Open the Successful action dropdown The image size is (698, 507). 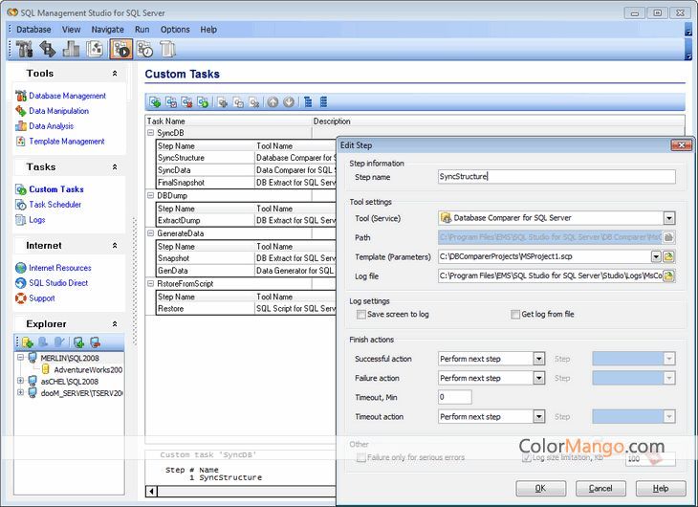pos(539,359)
